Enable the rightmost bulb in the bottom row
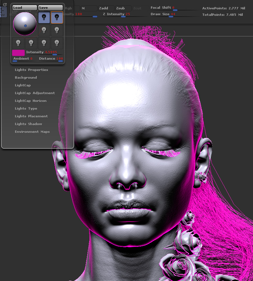The width and height of the screenshot is (253, 281). pos(57,43)
